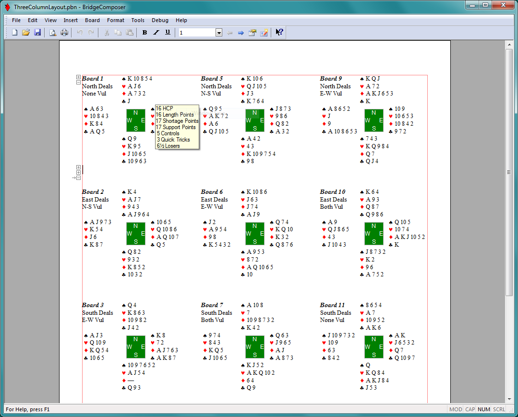Open the Board menu
518x417 pixels.
92,20
